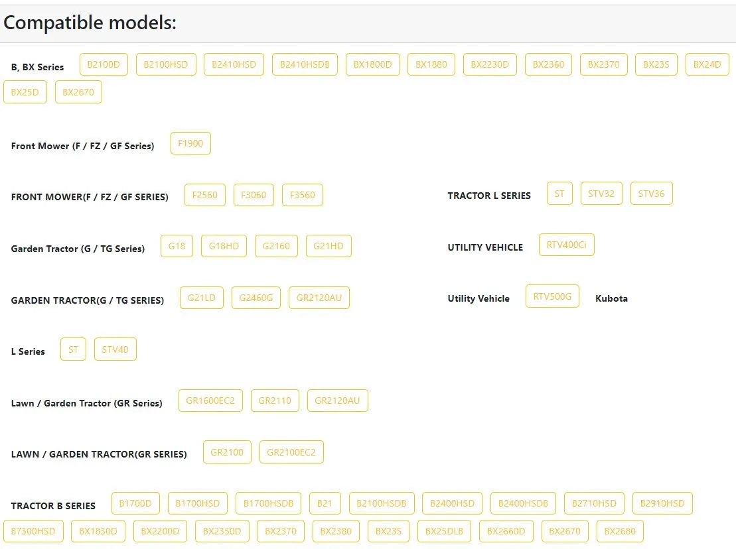Select the B2100D model tag
This screenshot has width=736, height=549.
104,64
